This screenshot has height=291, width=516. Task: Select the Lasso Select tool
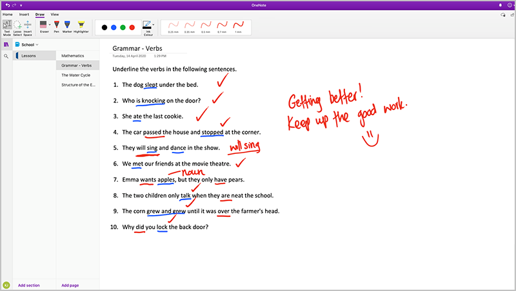(17, 27)
